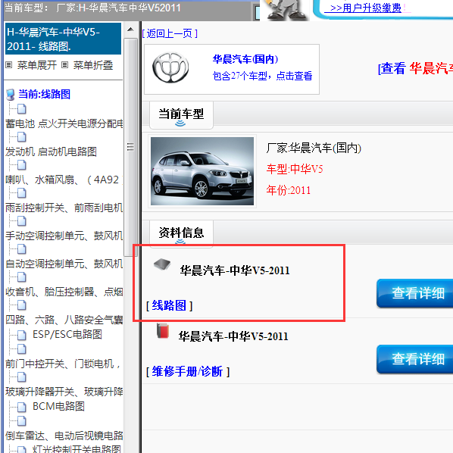Click document icon above 蓄电池 entry
The width and height of the screenshot is (453, 453).
pos(22,109)
